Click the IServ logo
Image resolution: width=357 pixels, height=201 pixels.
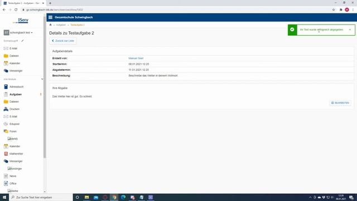(x=21, y=20)
